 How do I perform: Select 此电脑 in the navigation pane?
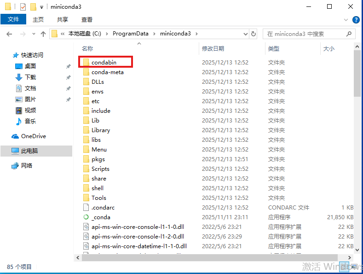[29, 151]
